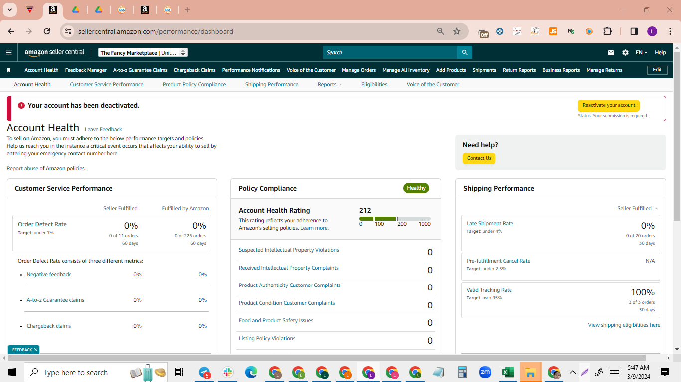The height and width of the screenshot is (382, 681).
Task: Open the Learn more link under Account Health Rating
Action: click(x=314, y=228)
